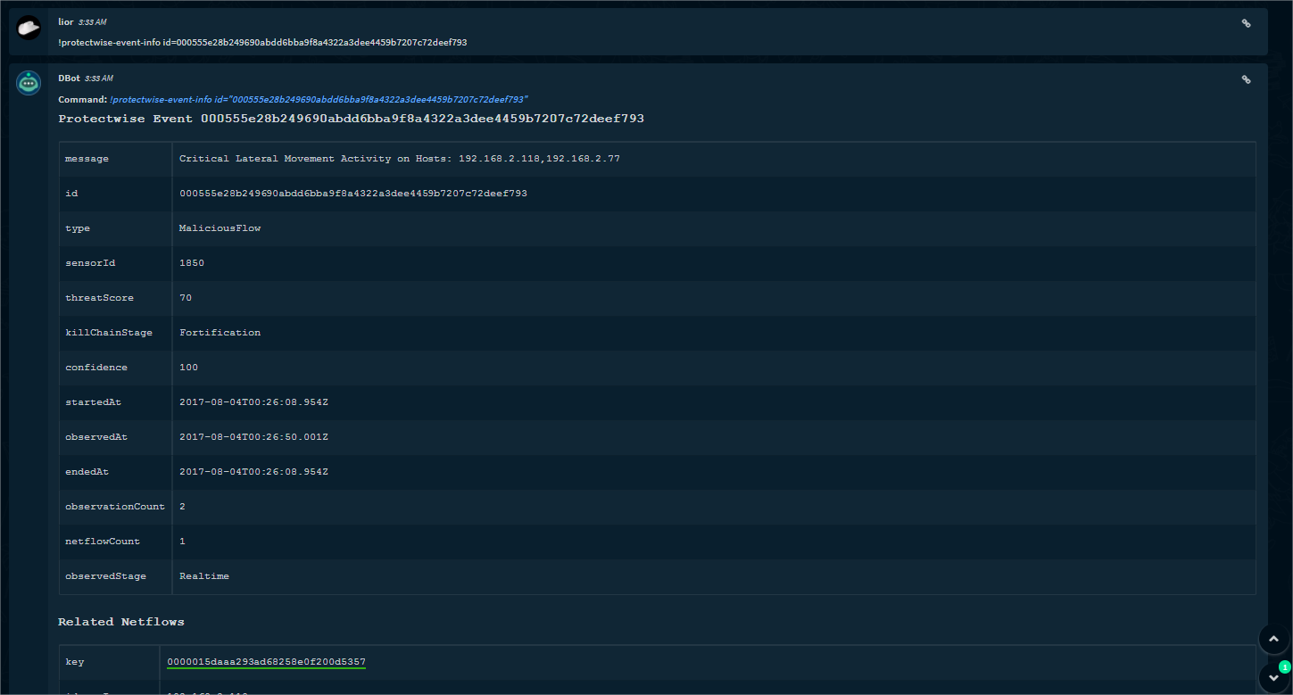Click the observedStage Realtime value
The image size is (1293, 695).
(x=203, y=576)
